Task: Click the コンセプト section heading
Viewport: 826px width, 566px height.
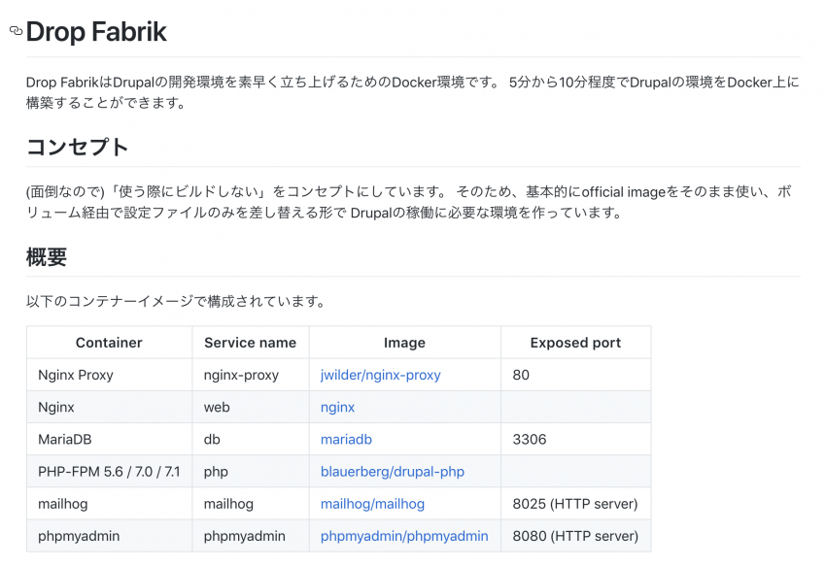Action: [74, 147]
